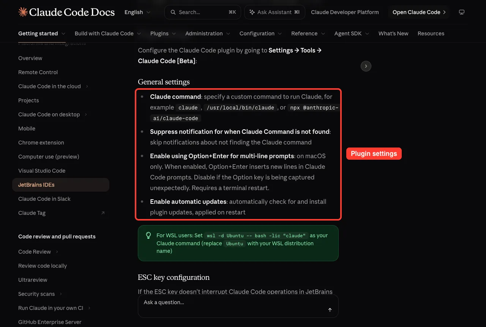Toggle theme via monitor icon
The height and width of the screenshot is (327, 486).
[462, 12]
